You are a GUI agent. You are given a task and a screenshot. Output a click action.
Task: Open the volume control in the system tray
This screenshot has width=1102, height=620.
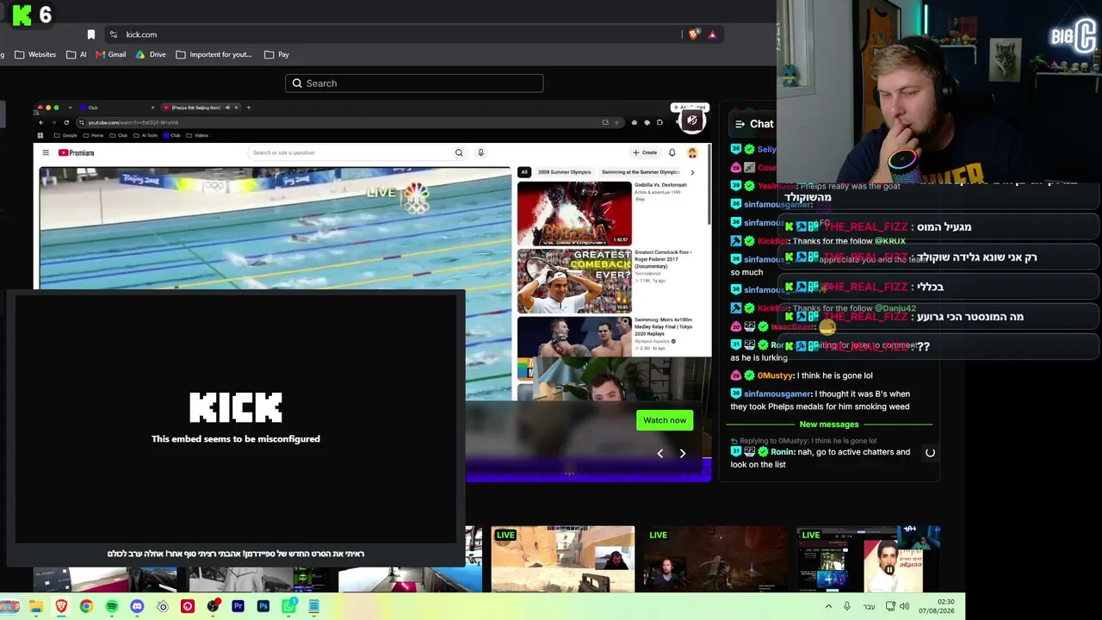tap(905, 606)
